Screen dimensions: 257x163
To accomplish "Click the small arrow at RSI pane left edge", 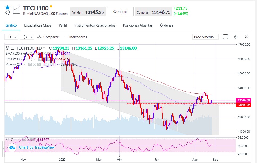I will point(3,149).
